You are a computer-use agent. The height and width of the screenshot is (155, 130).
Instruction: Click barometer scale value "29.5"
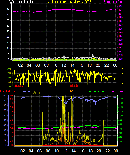[121, 32]
